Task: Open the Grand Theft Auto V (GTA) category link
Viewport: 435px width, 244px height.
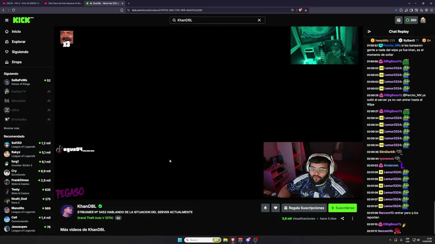Action: tap(95, 218)
